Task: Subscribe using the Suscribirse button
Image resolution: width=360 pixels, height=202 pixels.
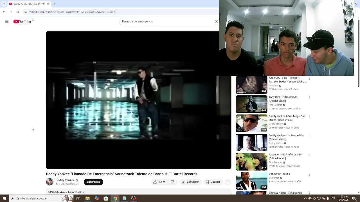Action: (93, 182)
